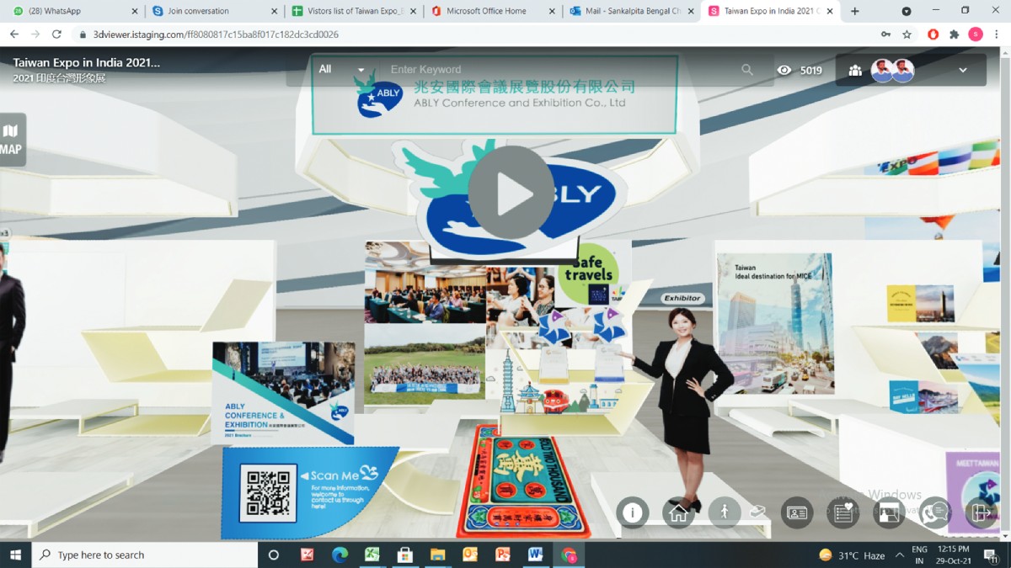Open the browser extensions puzzle icon
Image resolution: width=1011 pixels, height=568 pixels.
point(955,35)
